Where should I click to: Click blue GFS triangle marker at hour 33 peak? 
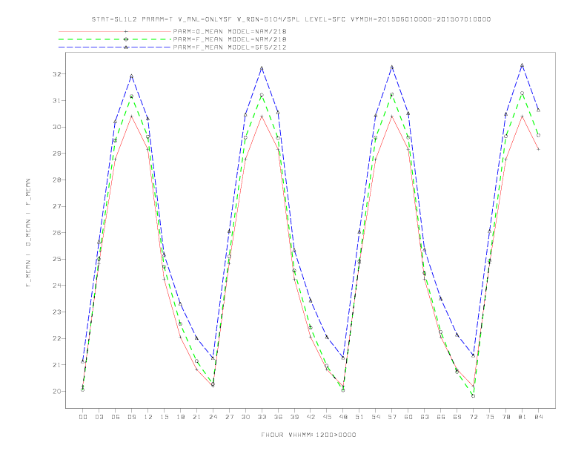[x=262, y=68]
